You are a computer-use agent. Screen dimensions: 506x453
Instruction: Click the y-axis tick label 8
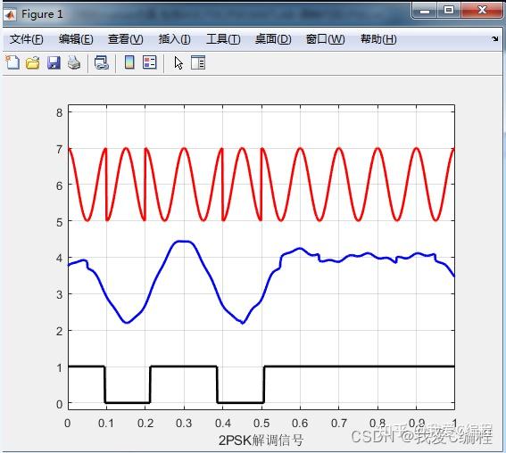[x=59, y=113]
